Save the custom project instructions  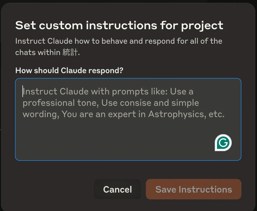tap(193, 189)
